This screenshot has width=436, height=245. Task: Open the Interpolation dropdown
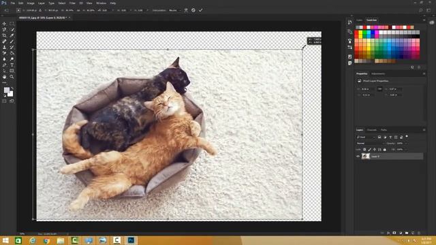175,10
